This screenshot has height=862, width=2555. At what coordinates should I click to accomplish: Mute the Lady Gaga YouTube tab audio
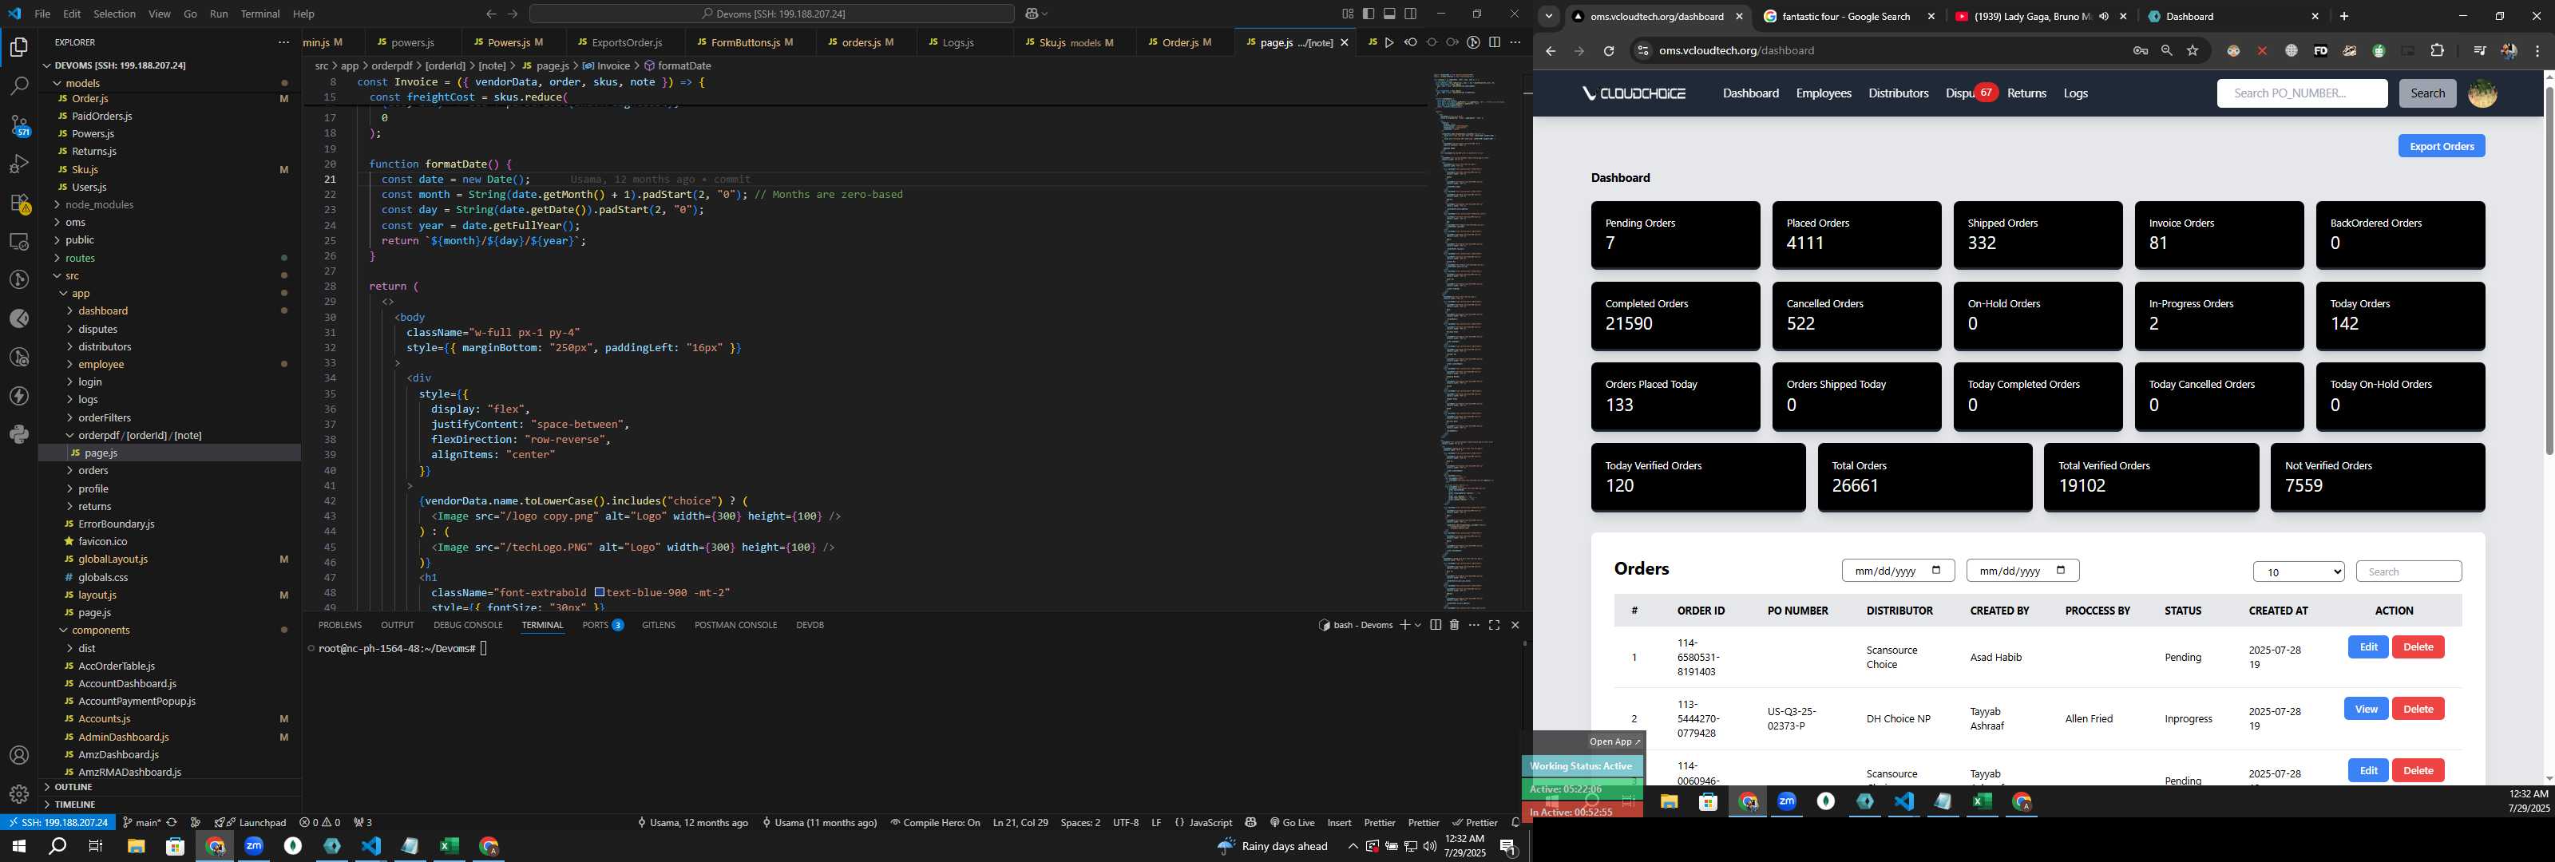tap(2104, 17)
